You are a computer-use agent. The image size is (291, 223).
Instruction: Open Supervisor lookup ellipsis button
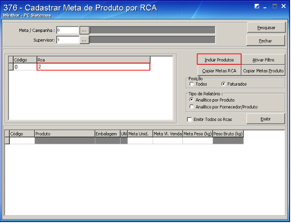[84, 40]
